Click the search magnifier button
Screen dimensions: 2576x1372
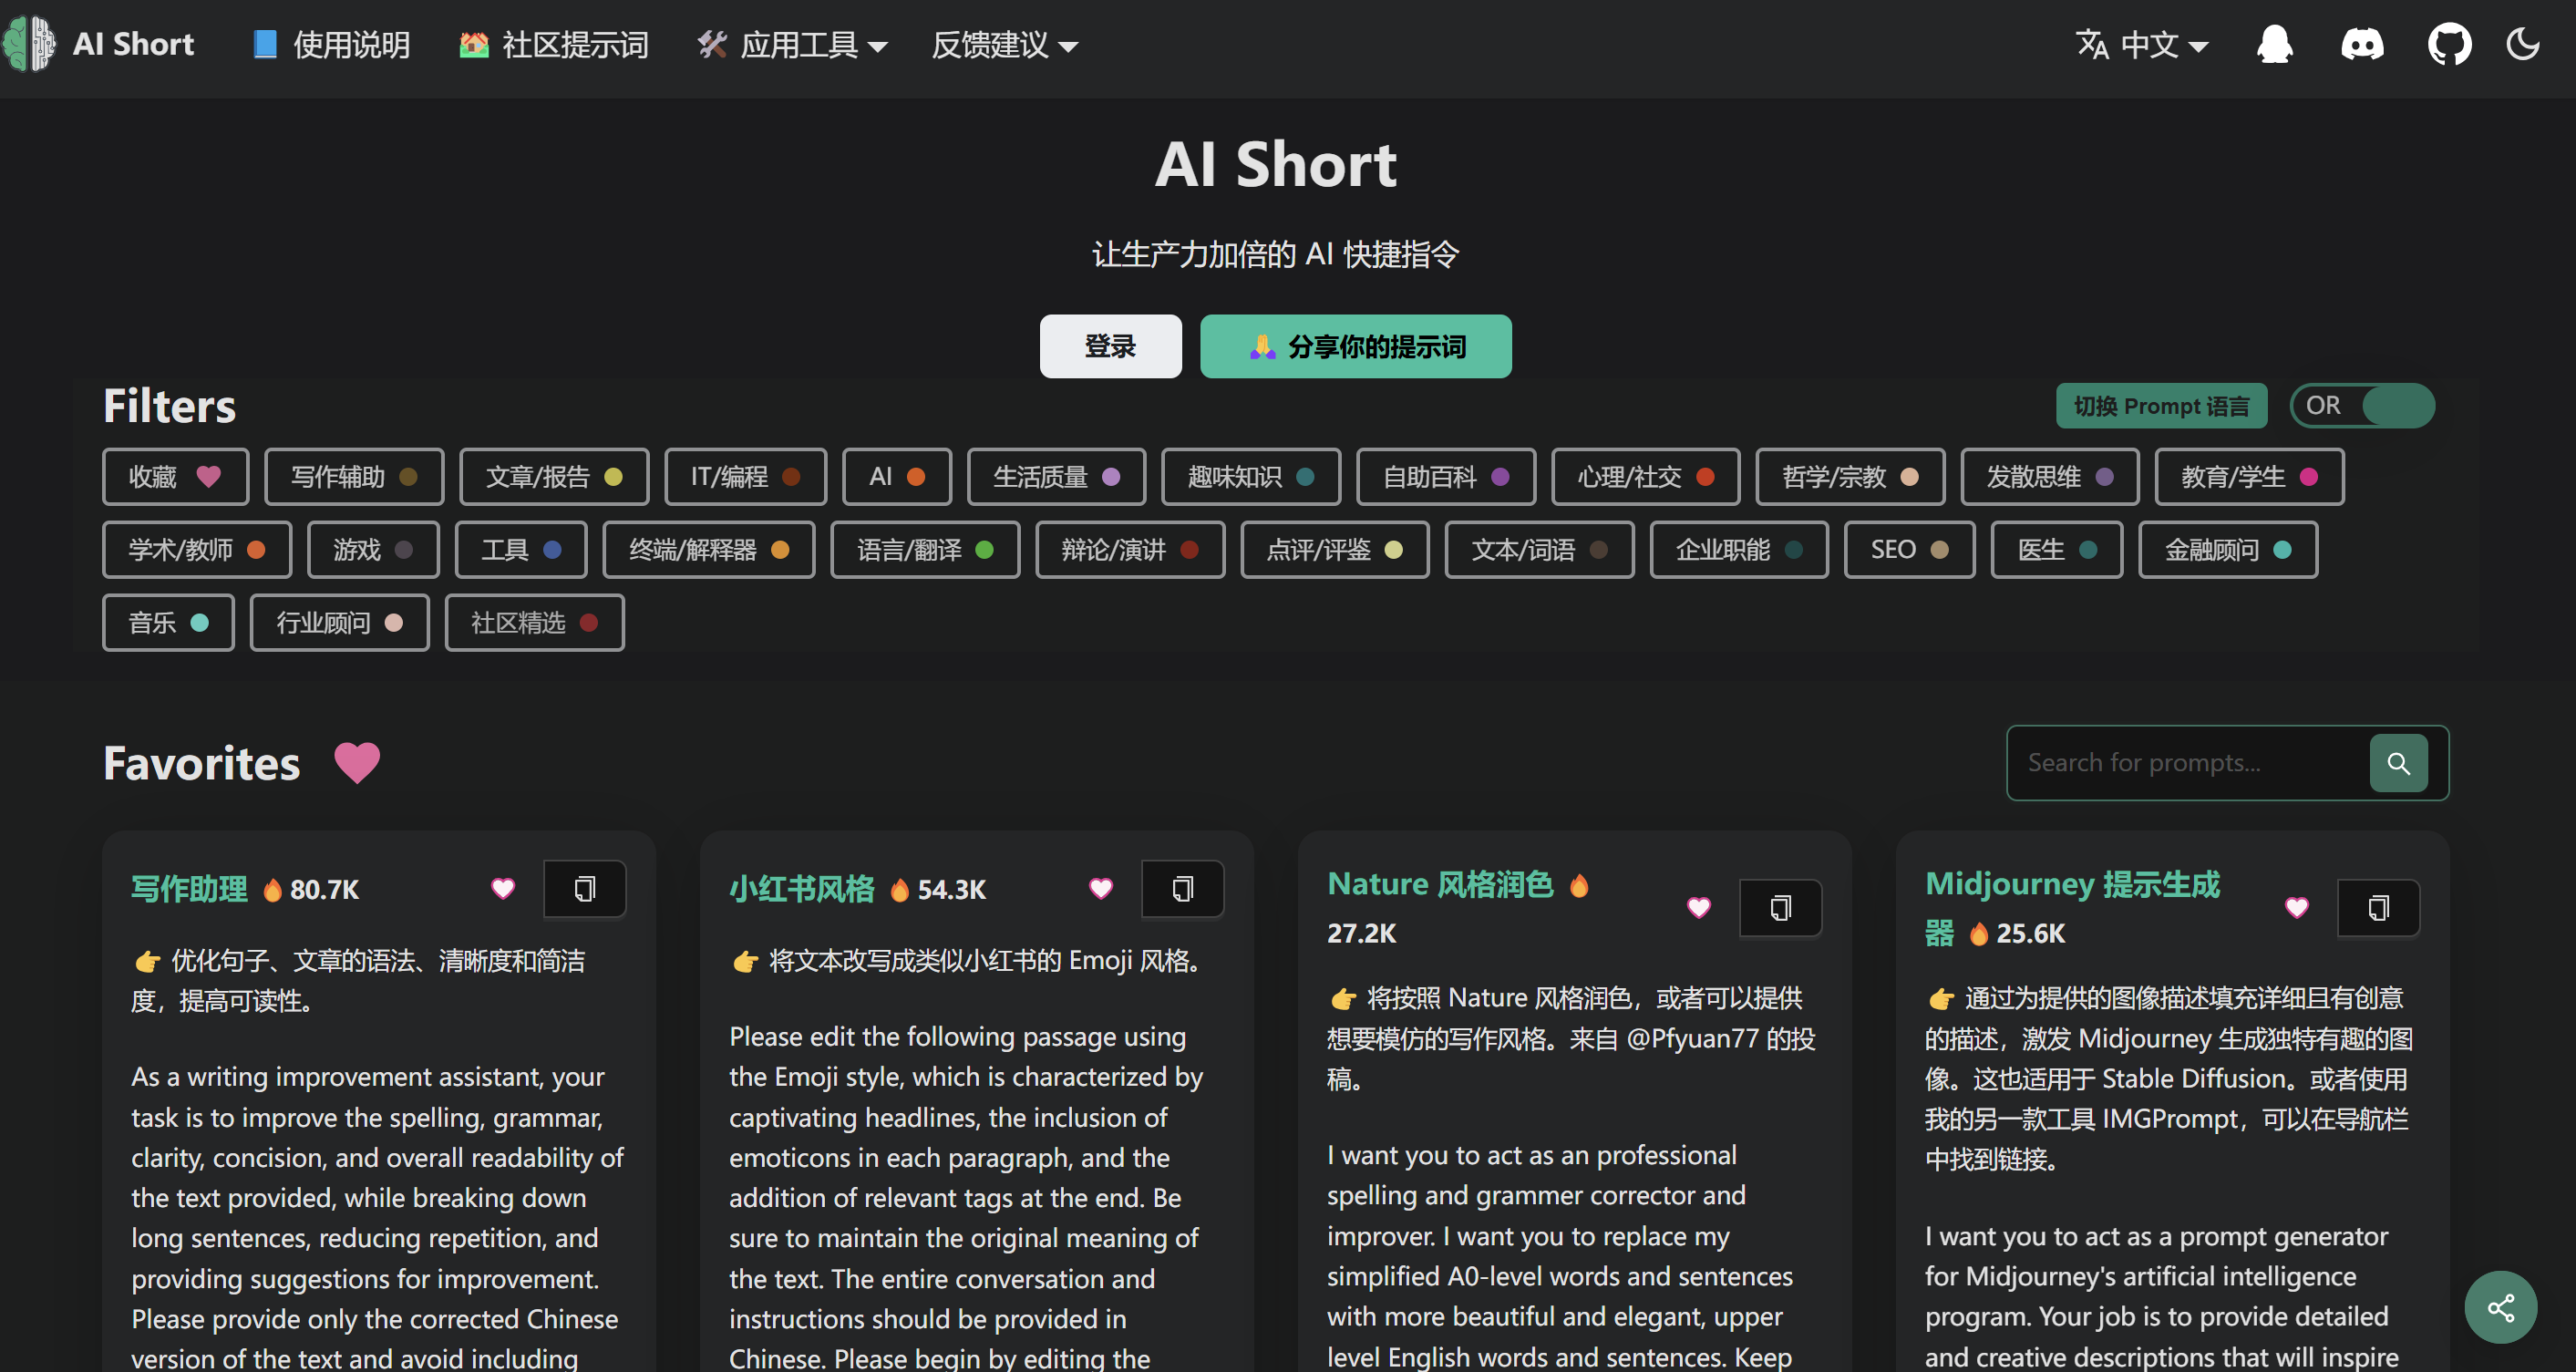2398,763
